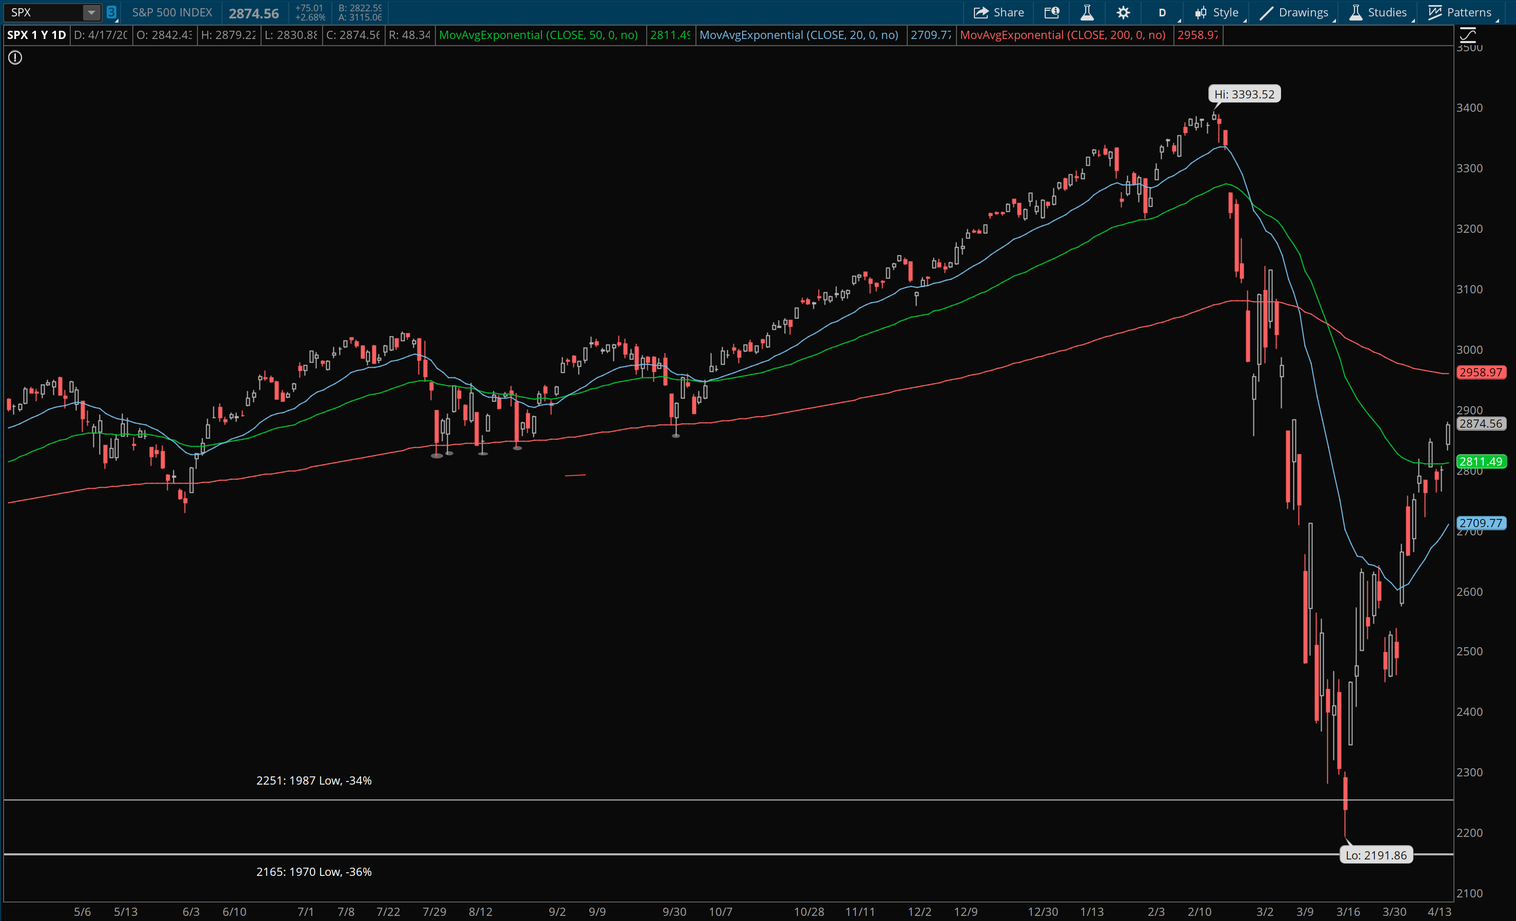Click the price axis scale icon above 3500

pos(1468,35)
